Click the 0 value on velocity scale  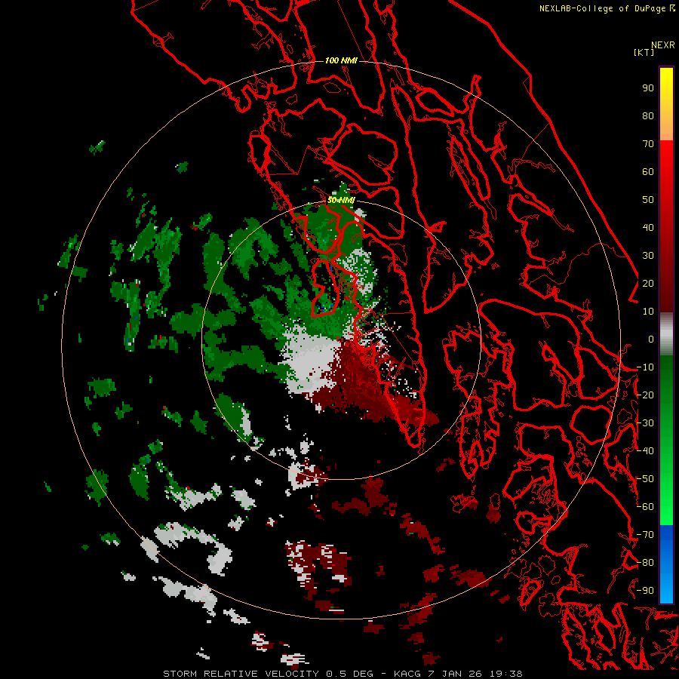pos(651,339)
